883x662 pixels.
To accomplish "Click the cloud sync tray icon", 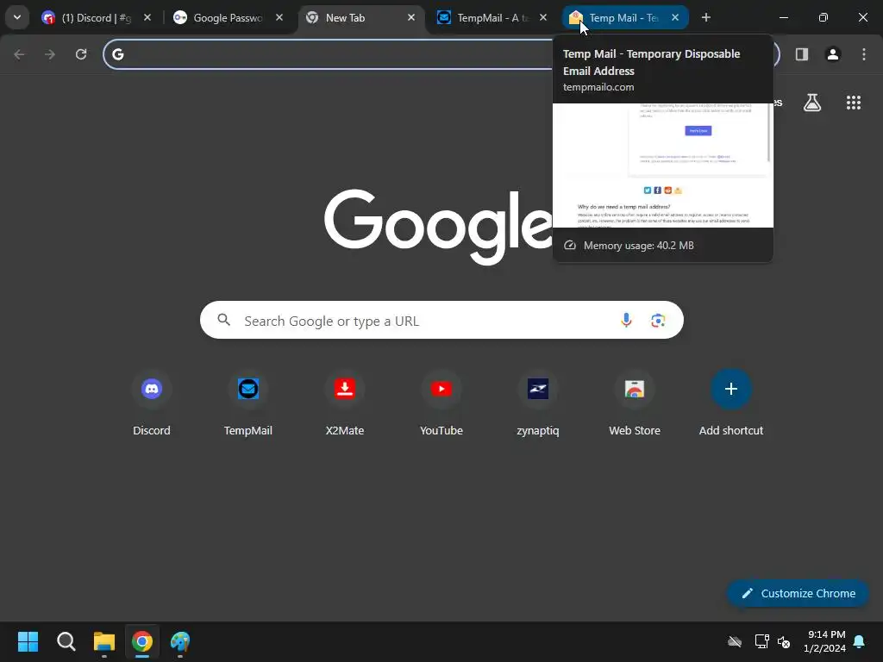I will point(735,641).
